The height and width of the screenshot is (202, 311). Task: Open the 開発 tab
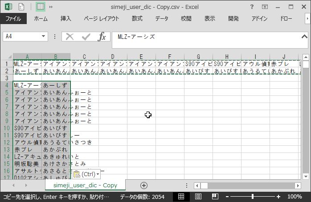coord(233,19)
